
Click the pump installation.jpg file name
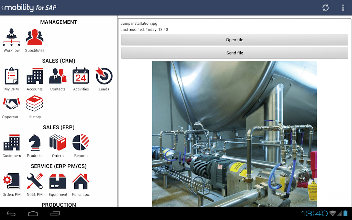click(139, 23)
